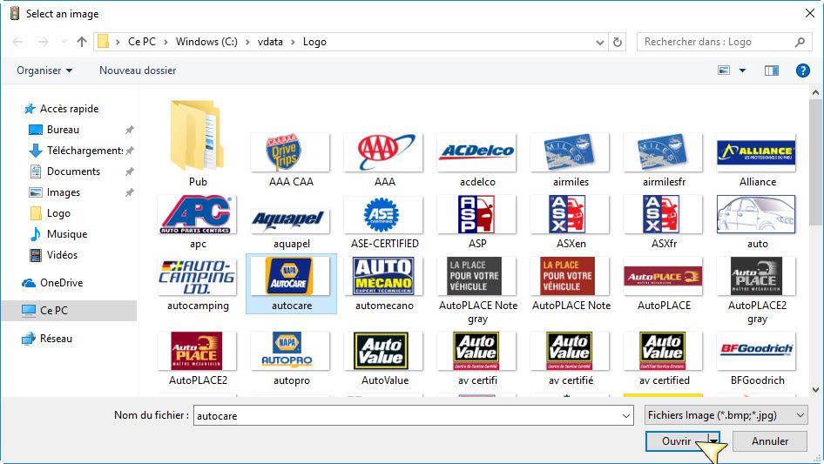
Task: Open Téléchargements in the navigation pane
Action: 84,151
